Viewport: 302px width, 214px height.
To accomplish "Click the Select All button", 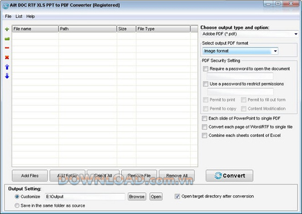I will click(103, 176).
